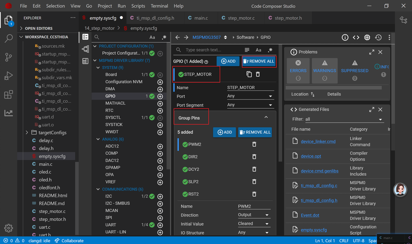Toggle regex in module search
This screenshot has width=412, height=244.
click(164, 37)
